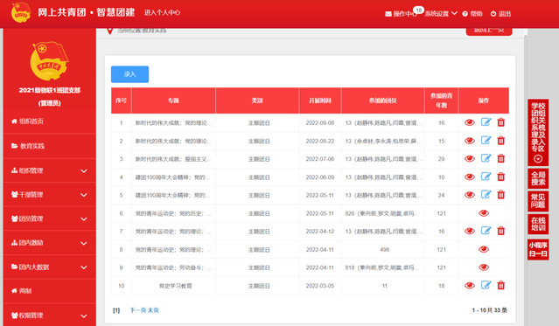Screen dimensions: 559x326
Task: Open the 系统设置 dropdown
Action: [x=441, y=14]
